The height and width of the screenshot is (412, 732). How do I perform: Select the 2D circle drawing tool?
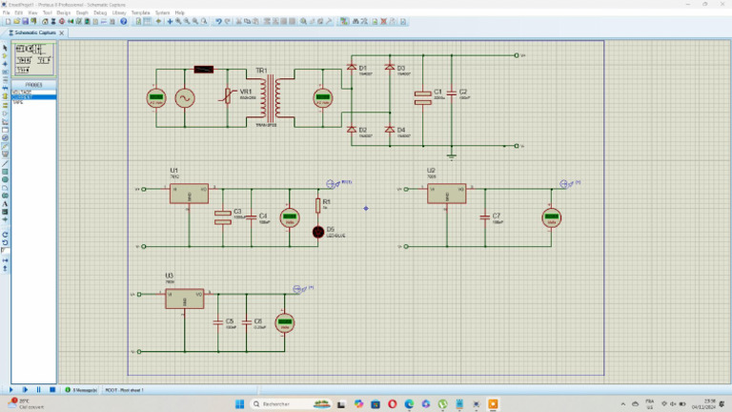click(x=5, y=179)
